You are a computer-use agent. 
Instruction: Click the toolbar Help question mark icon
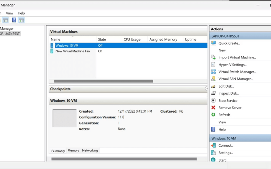pos(14,20)
